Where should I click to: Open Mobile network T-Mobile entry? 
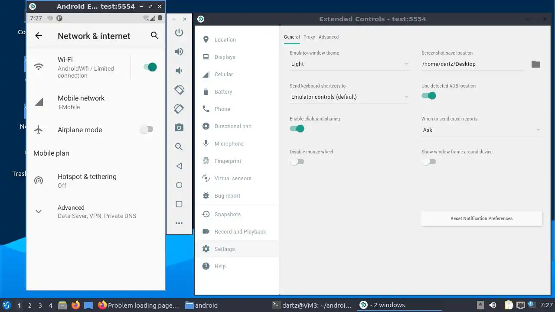pyautogui.click(x=96, y=102)
